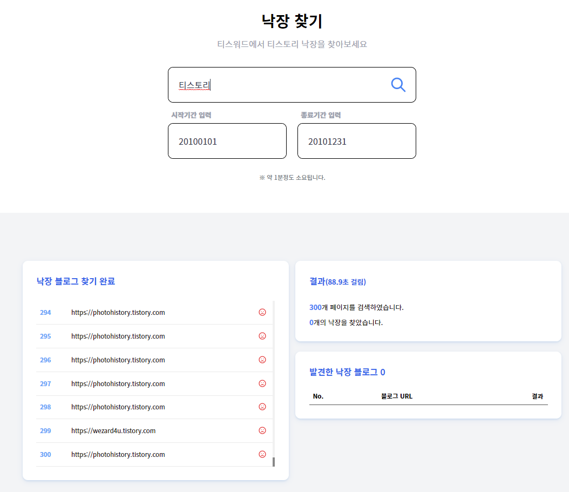Open photohistory.tistory.com link on row 300
This screenshot has width=569, height=492.
(118, 455)
